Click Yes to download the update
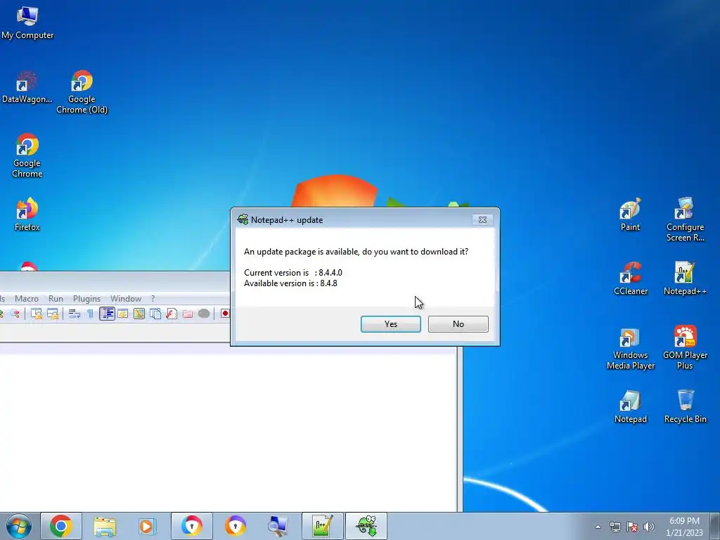The image size is (720, 540). click(x=391, y=323)
